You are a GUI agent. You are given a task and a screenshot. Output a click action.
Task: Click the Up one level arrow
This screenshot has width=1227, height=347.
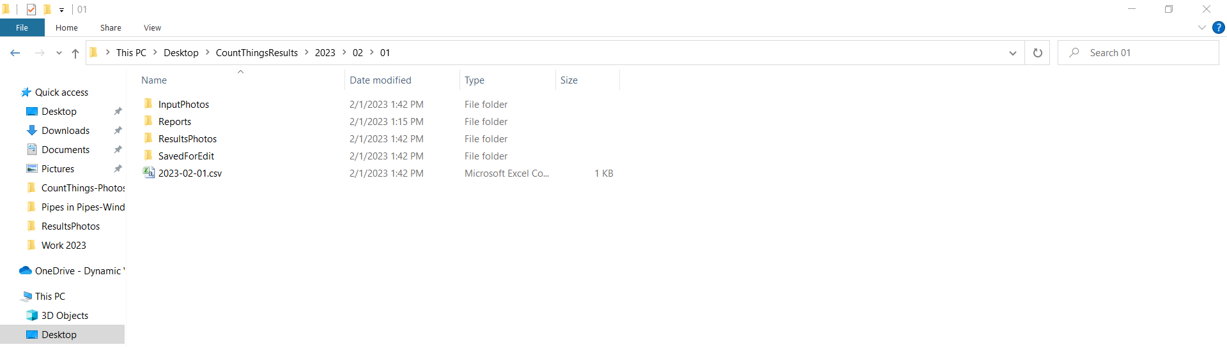pos(75,53)
